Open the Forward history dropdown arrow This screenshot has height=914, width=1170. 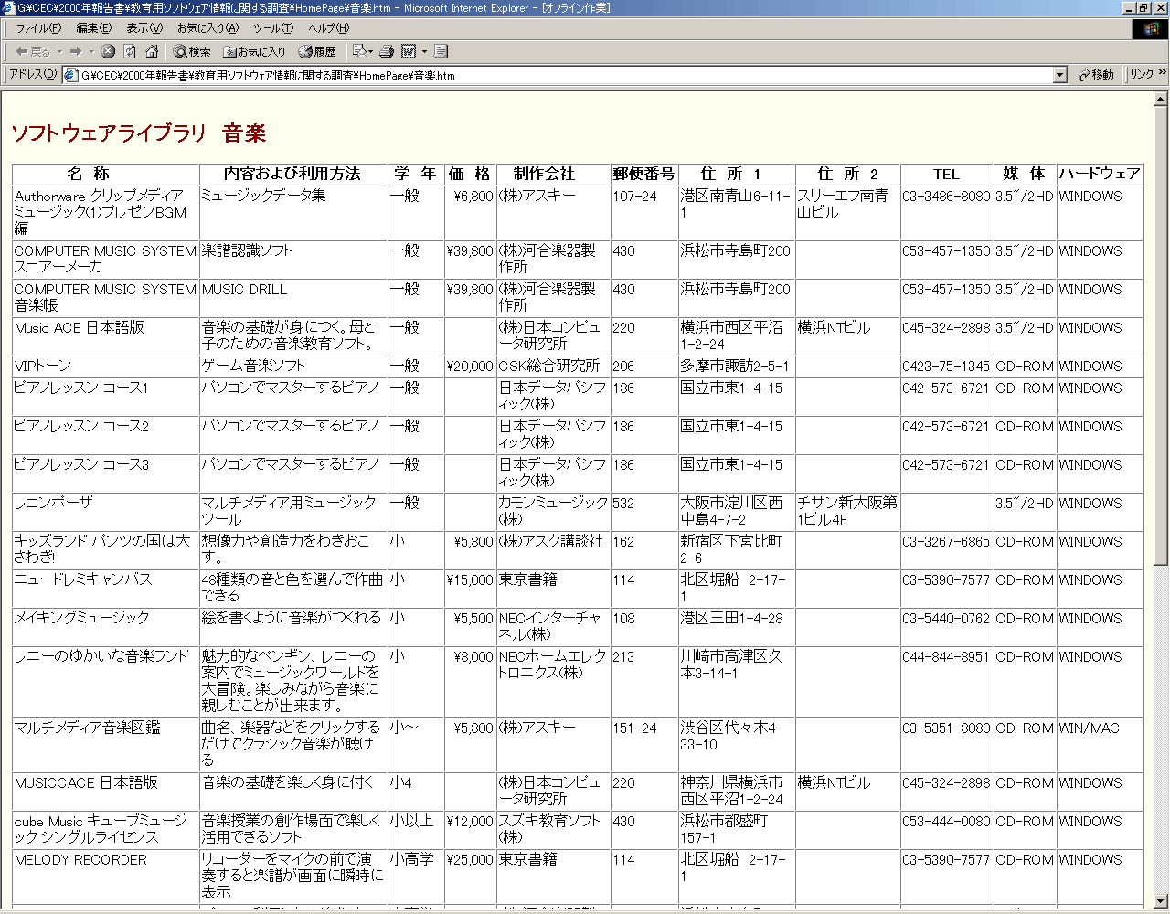[91, 51]
